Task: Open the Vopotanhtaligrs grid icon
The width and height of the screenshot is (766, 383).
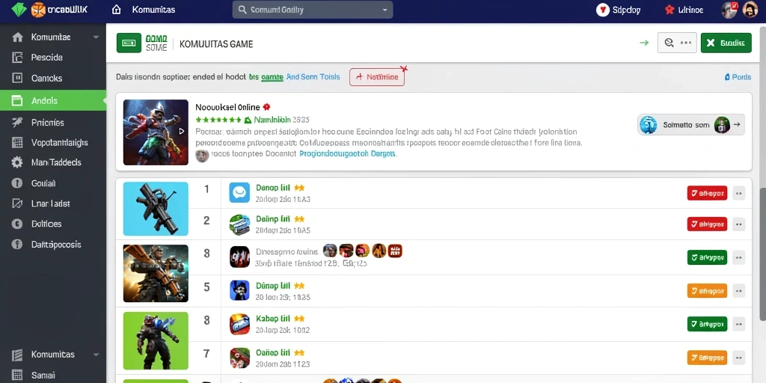Action: pos(17,143)
